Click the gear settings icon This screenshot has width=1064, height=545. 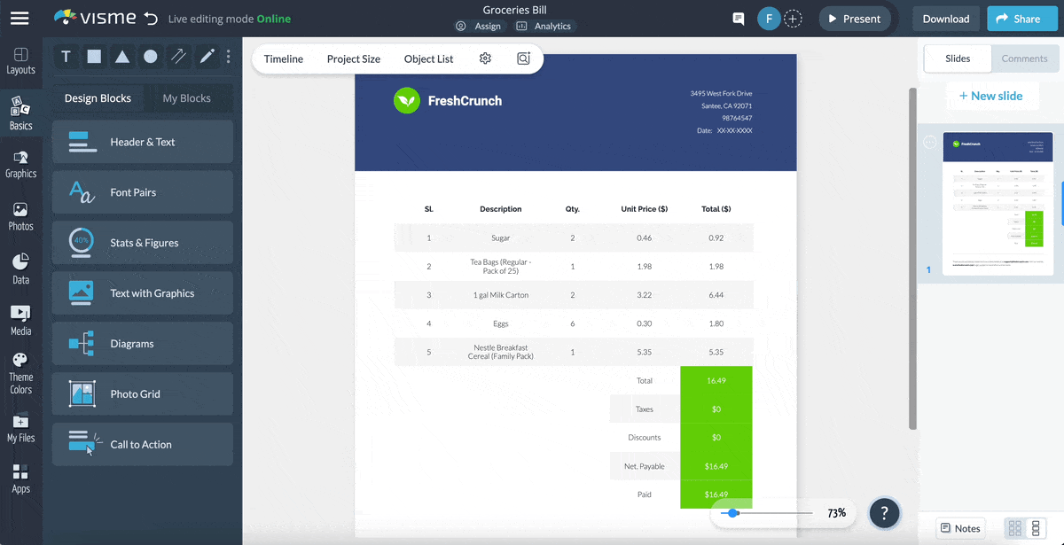coord(485,58)
